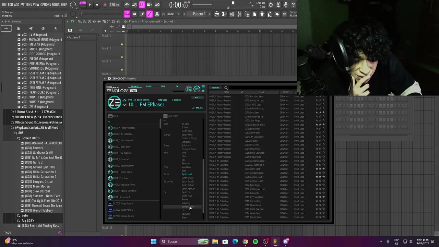The width and height of the screenshot is (439, 247).
Task: Click the RECENT button in the preset browser
Action: coord(215,88)
